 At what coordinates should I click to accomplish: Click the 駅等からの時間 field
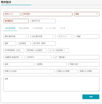click(x=89, y=71)
